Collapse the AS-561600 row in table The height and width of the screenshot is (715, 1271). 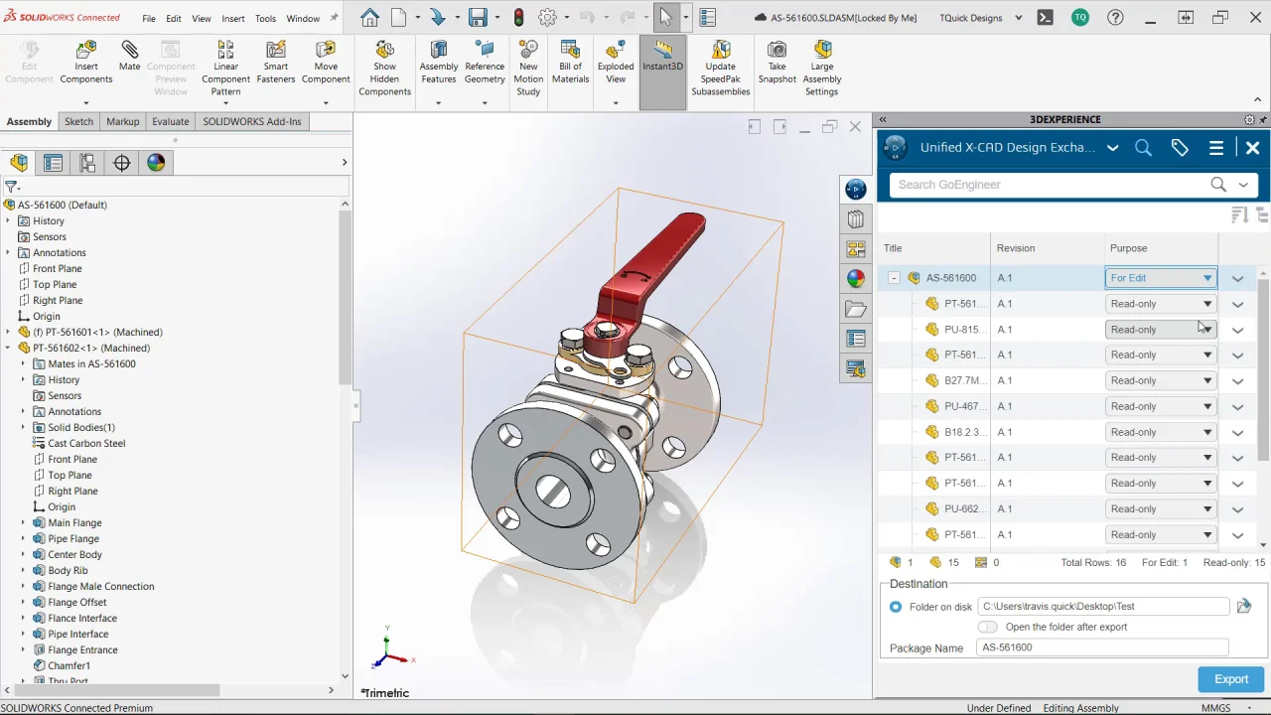coord(894,278)
